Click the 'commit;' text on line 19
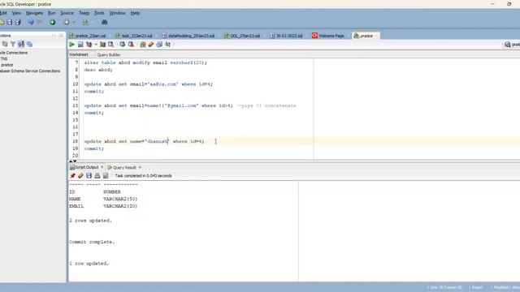520x292 pixels. (x=94, y=148)
